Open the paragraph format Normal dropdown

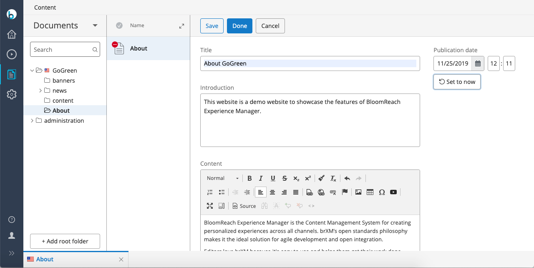[x=223, y=178]
